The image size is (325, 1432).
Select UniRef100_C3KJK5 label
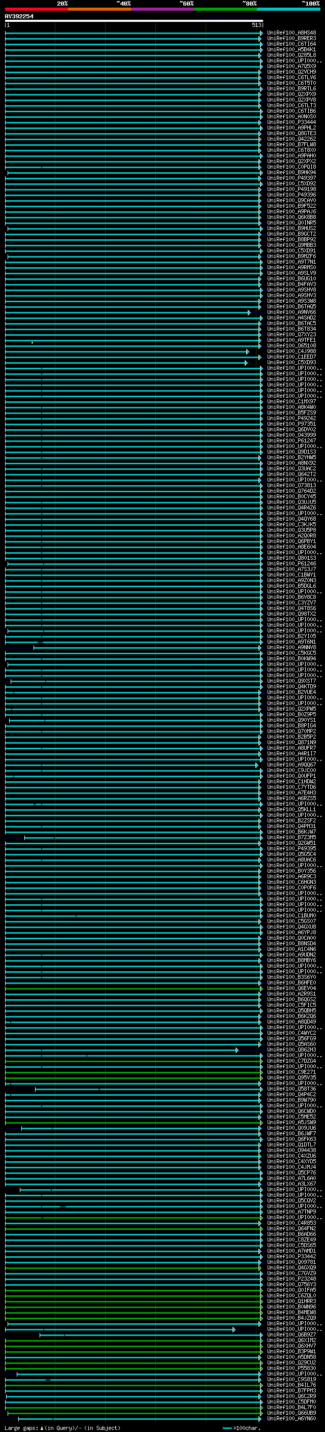coord(291,524)
